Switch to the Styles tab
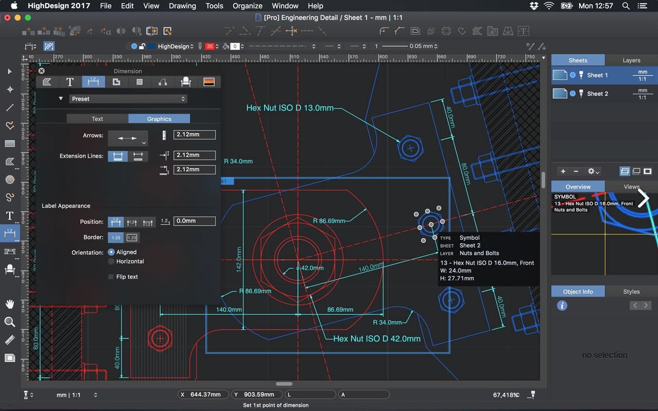 (x=631, y=292)
